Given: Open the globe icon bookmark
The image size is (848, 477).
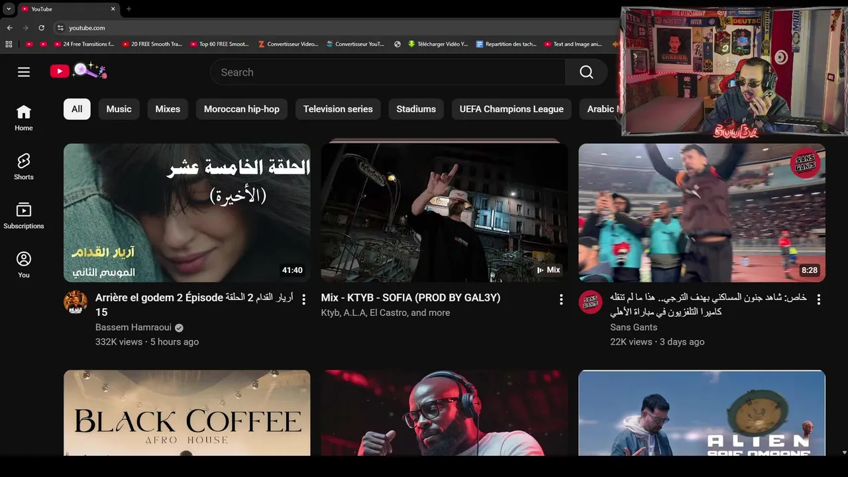Looking at the screenshot, I should click(397, 44).
